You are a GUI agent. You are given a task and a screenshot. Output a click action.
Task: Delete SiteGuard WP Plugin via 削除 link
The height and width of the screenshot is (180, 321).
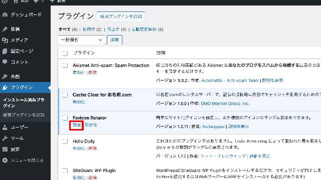point(93,177)
